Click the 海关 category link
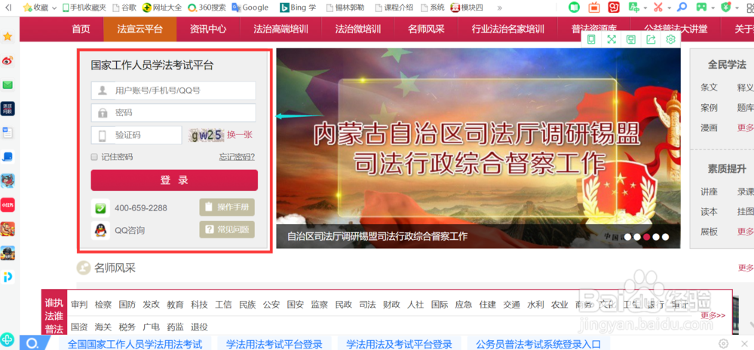The width and height of the screenshot is (754, 350). tap(103, 327)
